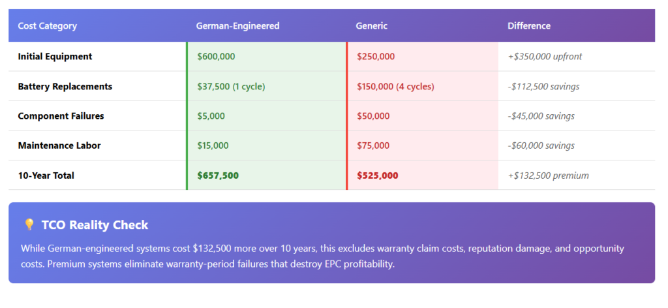Click the Initial Equipment row label

coord(55,56)
